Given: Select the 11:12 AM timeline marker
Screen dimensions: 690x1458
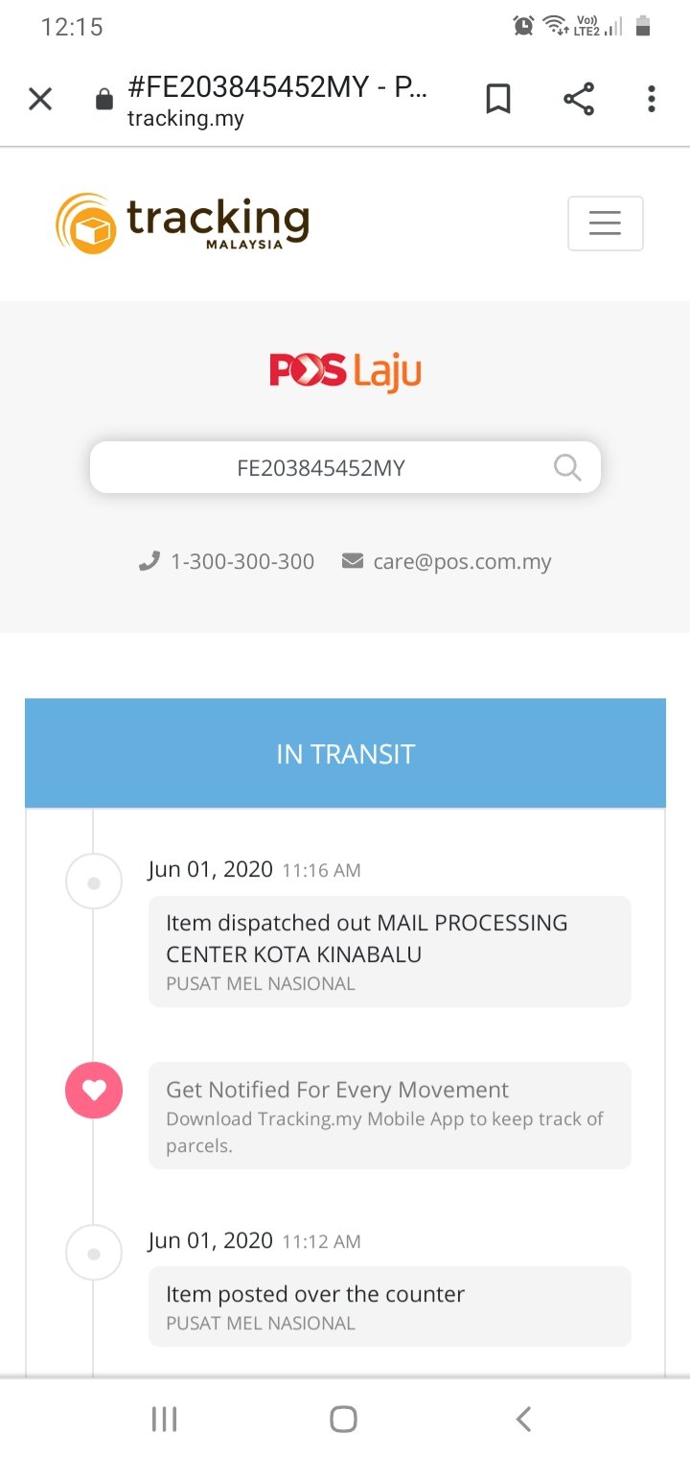Looking at the screenshot, I should (x=94, y=1253).
